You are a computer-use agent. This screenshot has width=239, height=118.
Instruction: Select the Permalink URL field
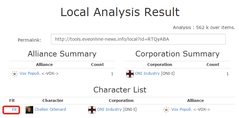pos(138,39)
